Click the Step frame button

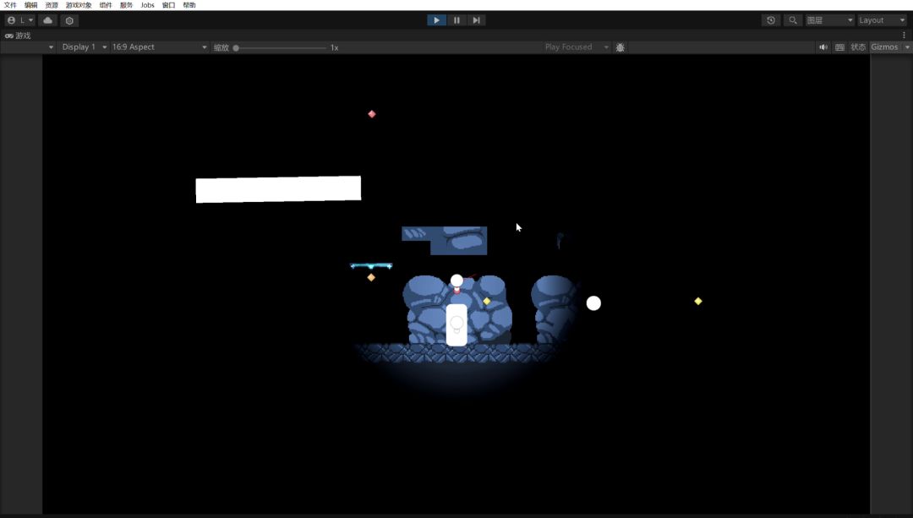[x=477, y=20]
